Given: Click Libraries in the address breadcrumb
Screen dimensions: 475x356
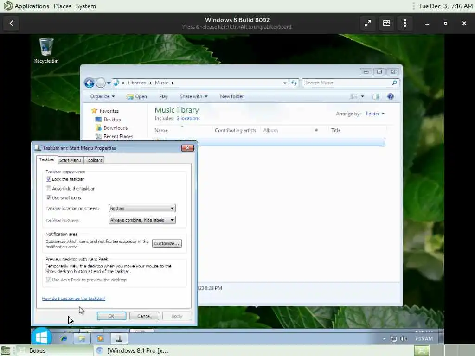Looking at the screenshot, I should (137, 83).
